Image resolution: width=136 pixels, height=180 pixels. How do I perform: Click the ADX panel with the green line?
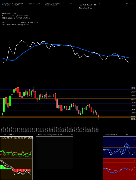tap(16, 147)
